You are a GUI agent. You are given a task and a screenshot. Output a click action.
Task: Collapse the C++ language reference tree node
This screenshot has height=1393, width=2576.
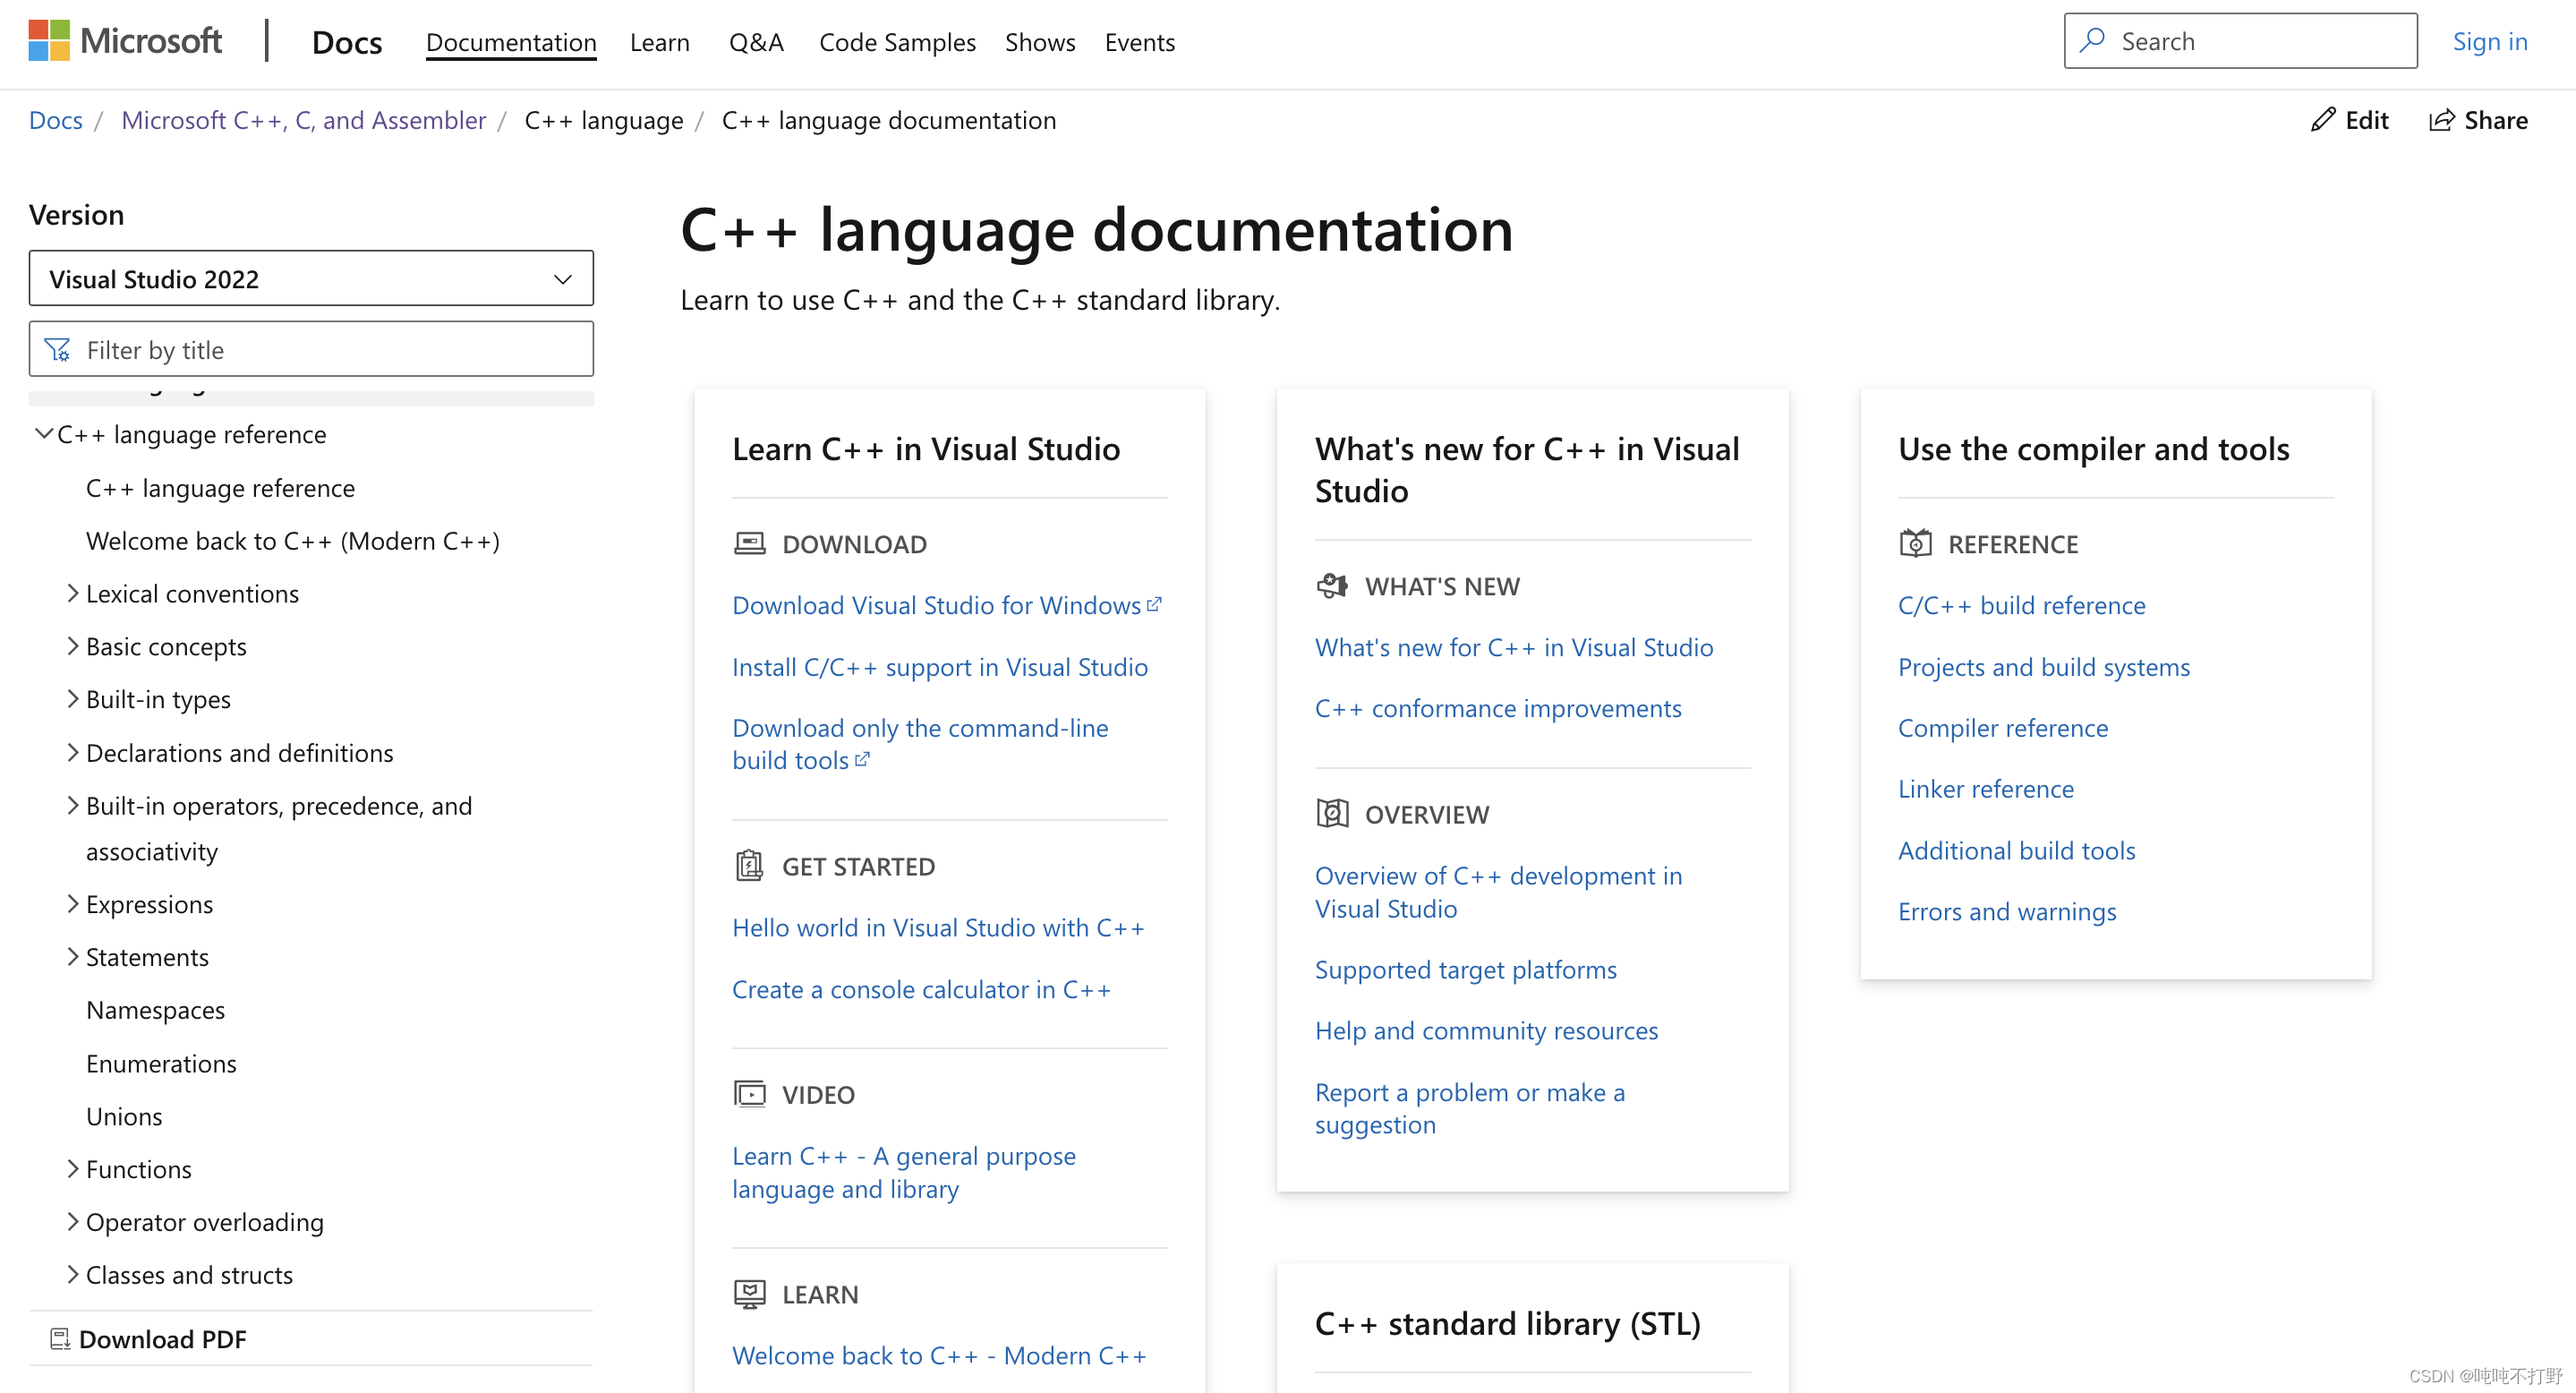(x=44, y=434)
